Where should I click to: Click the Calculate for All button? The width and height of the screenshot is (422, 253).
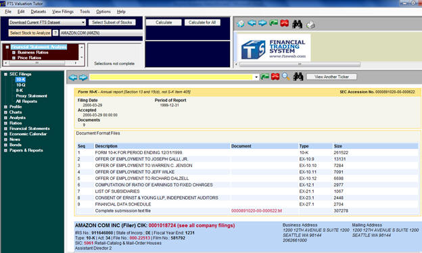(x=202, y=22)
